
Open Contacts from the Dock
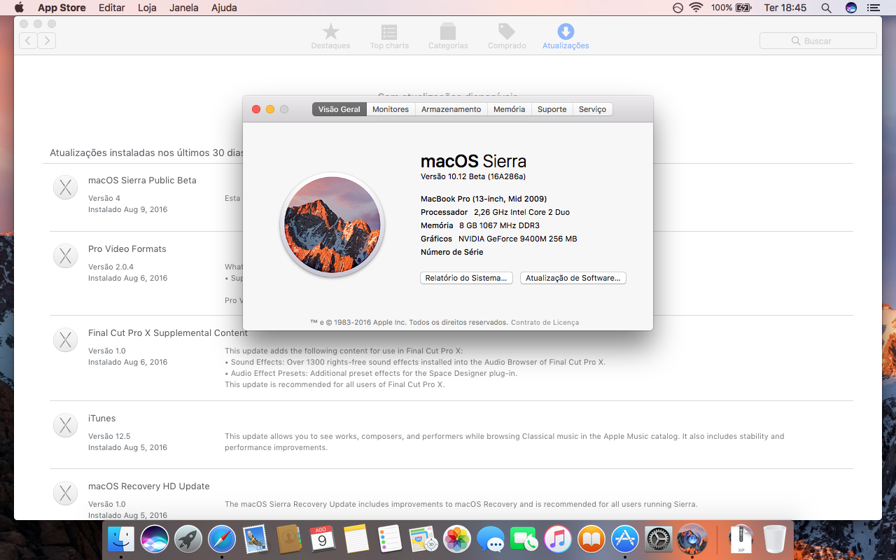(x=289, y=539)
